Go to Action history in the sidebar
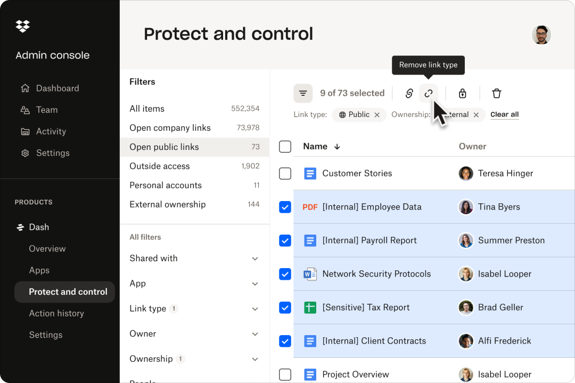The height and width of the screenshot is (383, 575). pos(56,313)
